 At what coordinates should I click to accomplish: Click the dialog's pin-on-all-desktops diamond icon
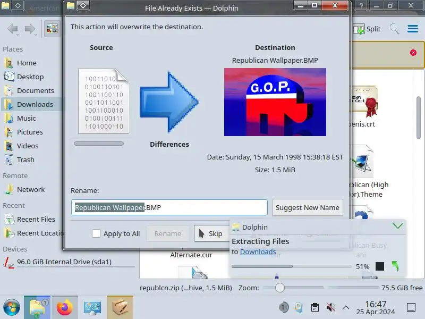[83, 6]
